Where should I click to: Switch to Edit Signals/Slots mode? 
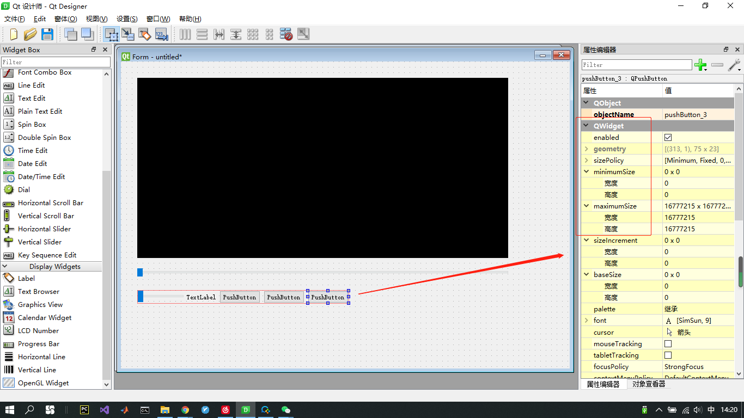tap(128, 34)
